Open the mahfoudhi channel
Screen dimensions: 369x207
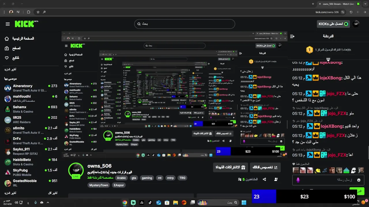(x=31, y=99)
